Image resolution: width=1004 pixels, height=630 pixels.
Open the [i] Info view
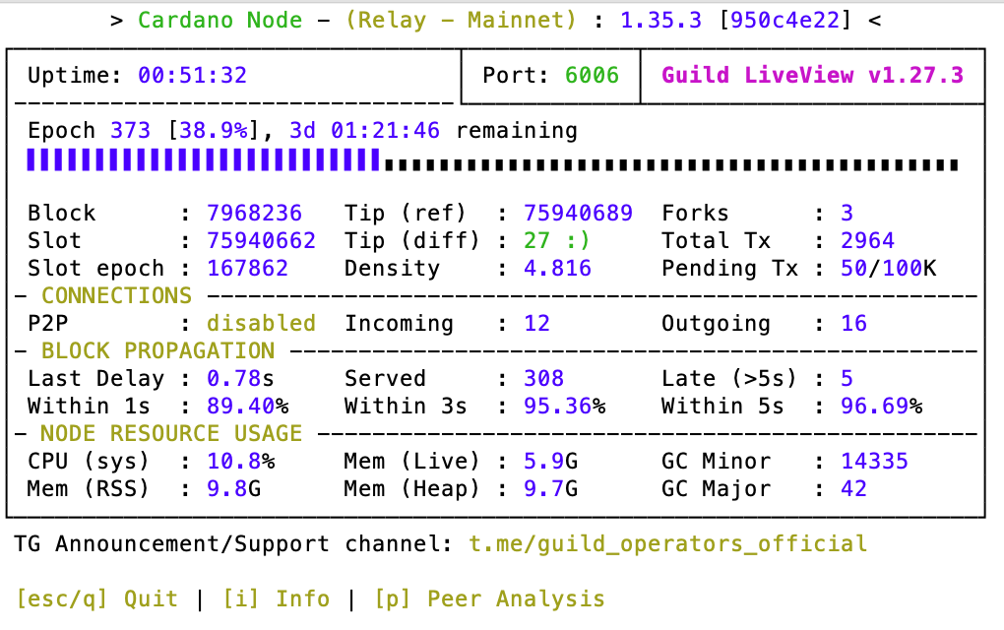pos(276,599)
